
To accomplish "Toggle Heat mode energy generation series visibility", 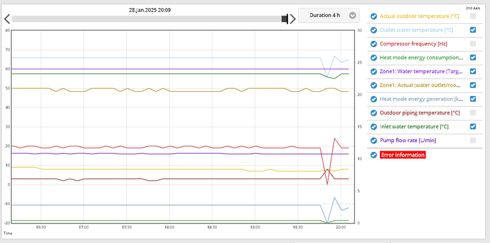I will click(x=374, y=99).
